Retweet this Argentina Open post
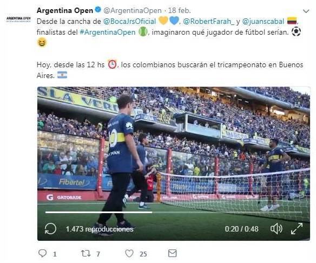The height and width of the screenshot is (263, 316). [x=85, y=253]
